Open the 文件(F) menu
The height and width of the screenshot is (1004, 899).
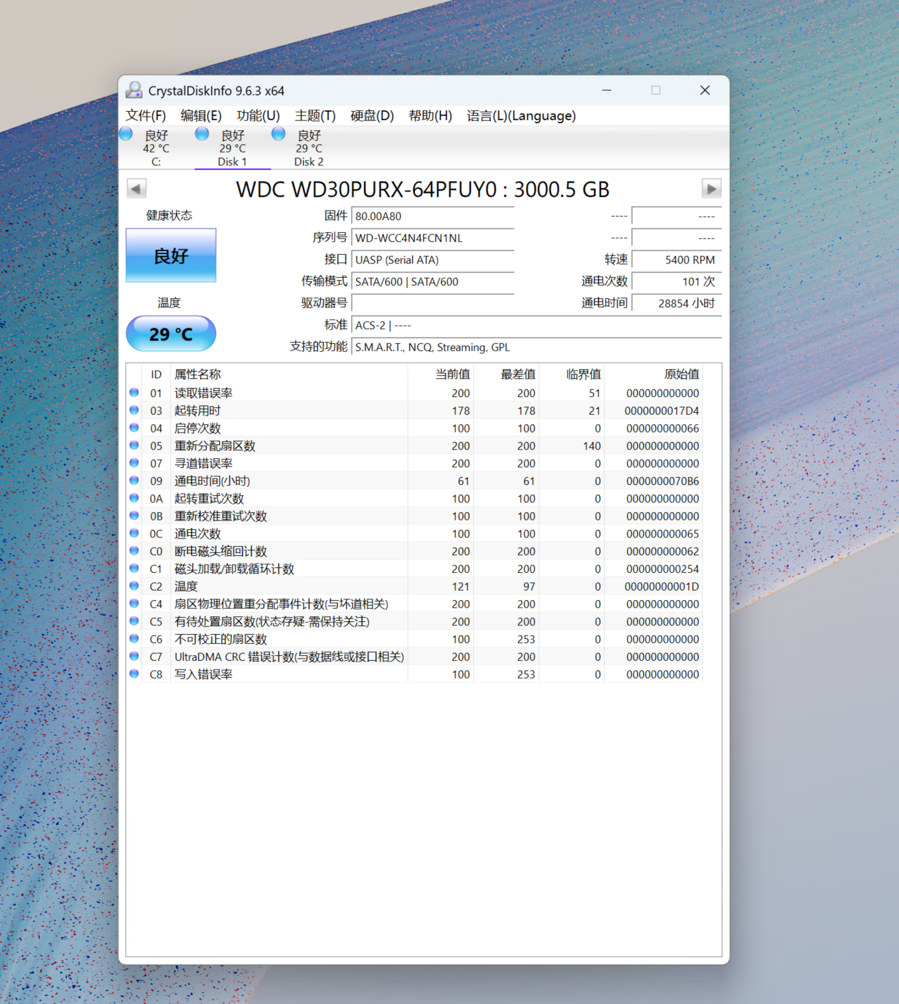point(146,116)
